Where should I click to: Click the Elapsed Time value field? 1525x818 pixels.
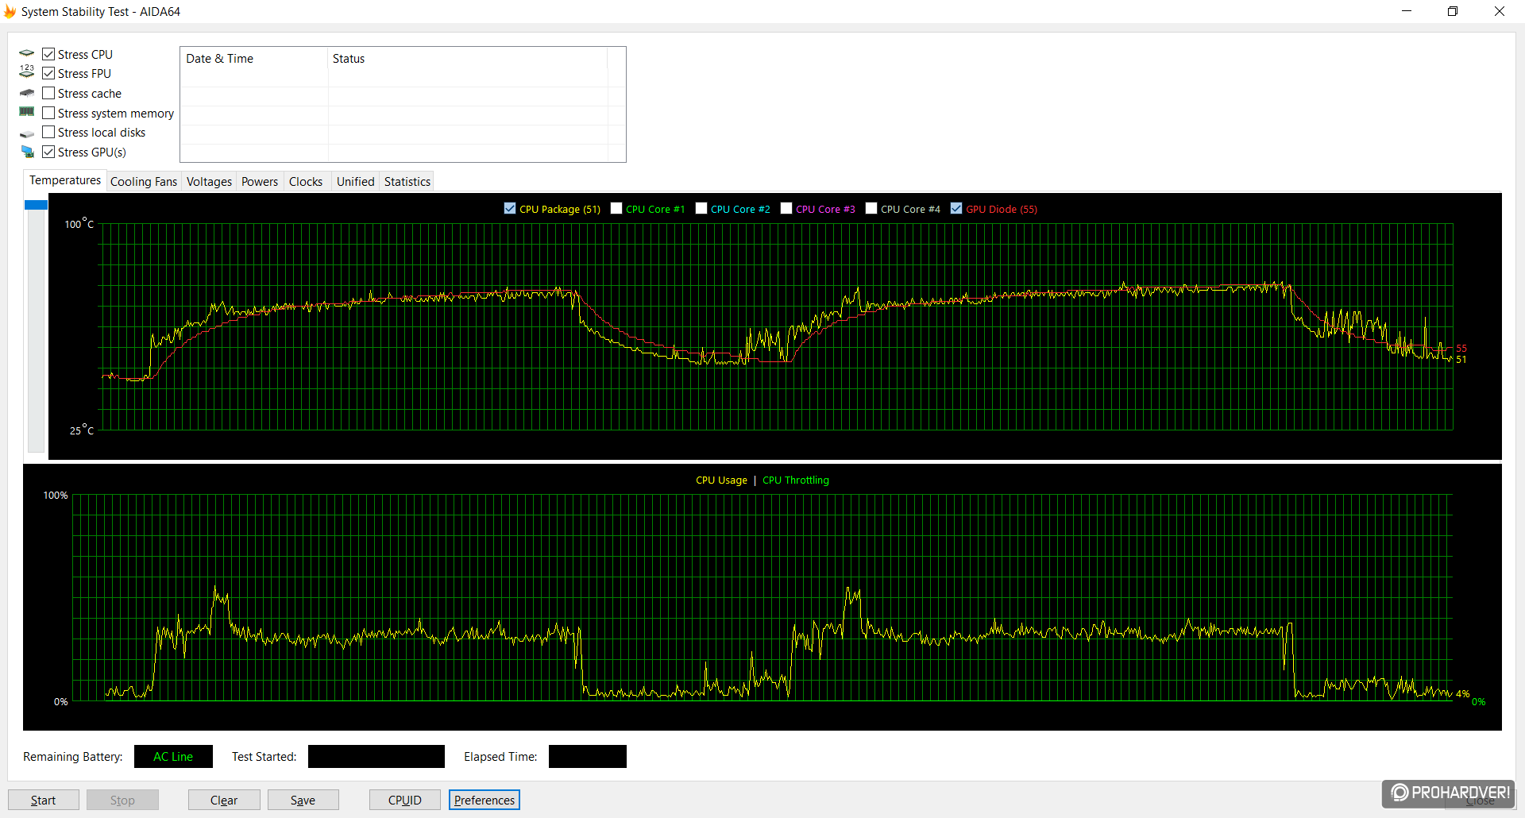tap(588, 756)
